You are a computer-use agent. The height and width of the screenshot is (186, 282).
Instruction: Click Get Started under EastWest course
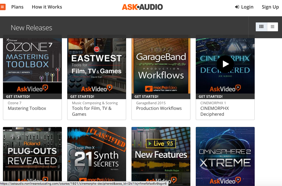coord(82,96)
